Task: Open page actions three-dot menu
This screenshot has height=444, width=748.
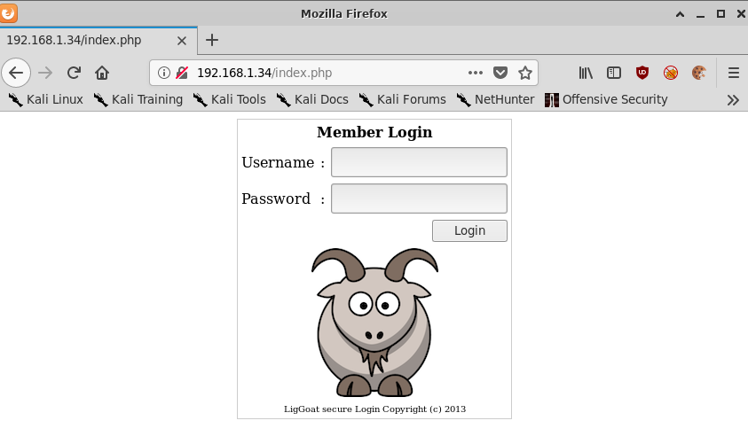Action: tap(476, 73)
